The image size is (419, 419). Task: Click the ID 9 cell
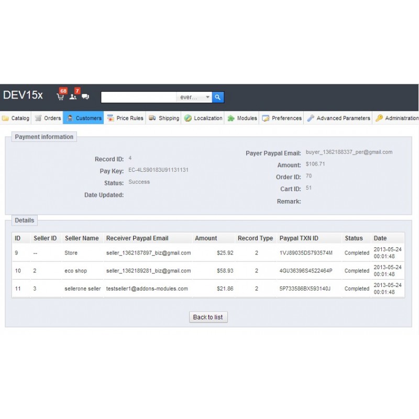17,253
